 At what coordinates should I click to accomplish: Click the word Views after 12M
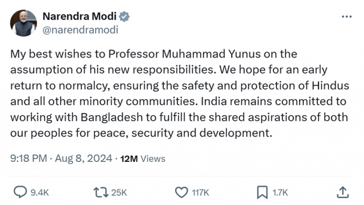[153, 159]
